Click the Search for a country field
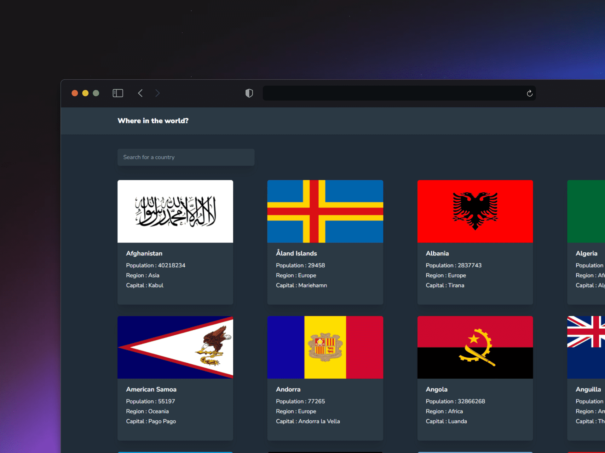The height and width of the screenshot is (453, 605). coord(186,157)
